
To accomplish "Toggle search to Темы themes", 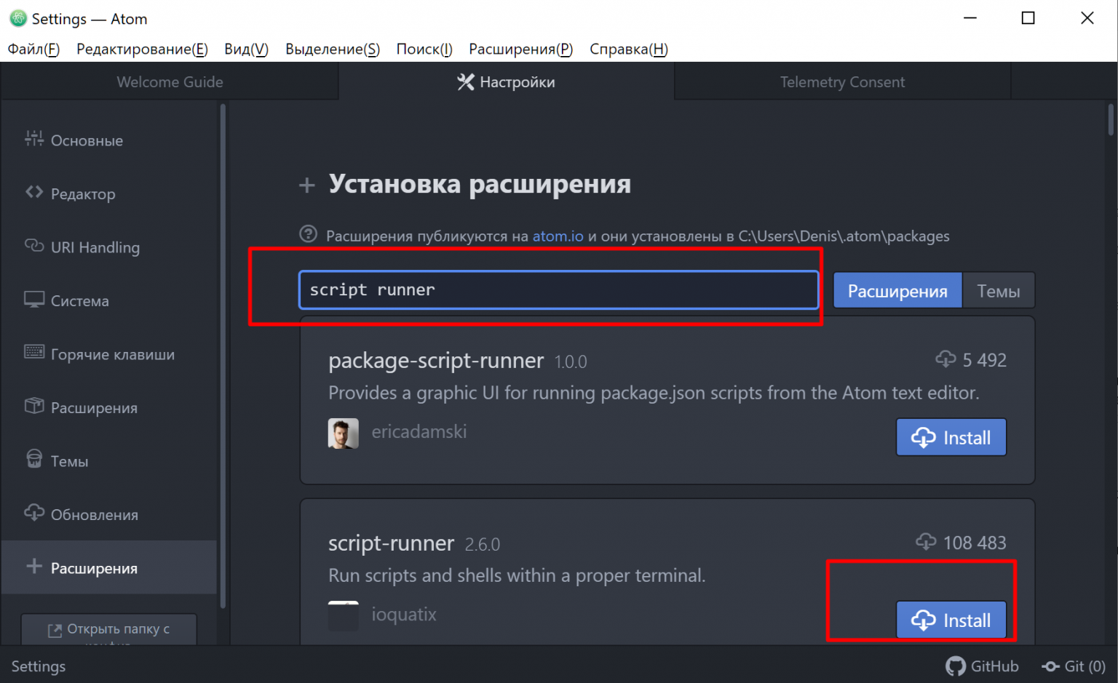I will point(999,290).
